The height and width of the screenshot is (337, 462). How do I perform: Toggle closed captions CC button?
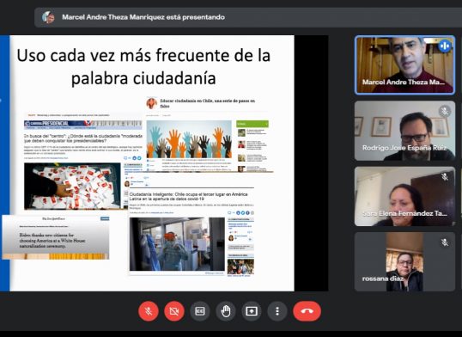click(200, 311)
